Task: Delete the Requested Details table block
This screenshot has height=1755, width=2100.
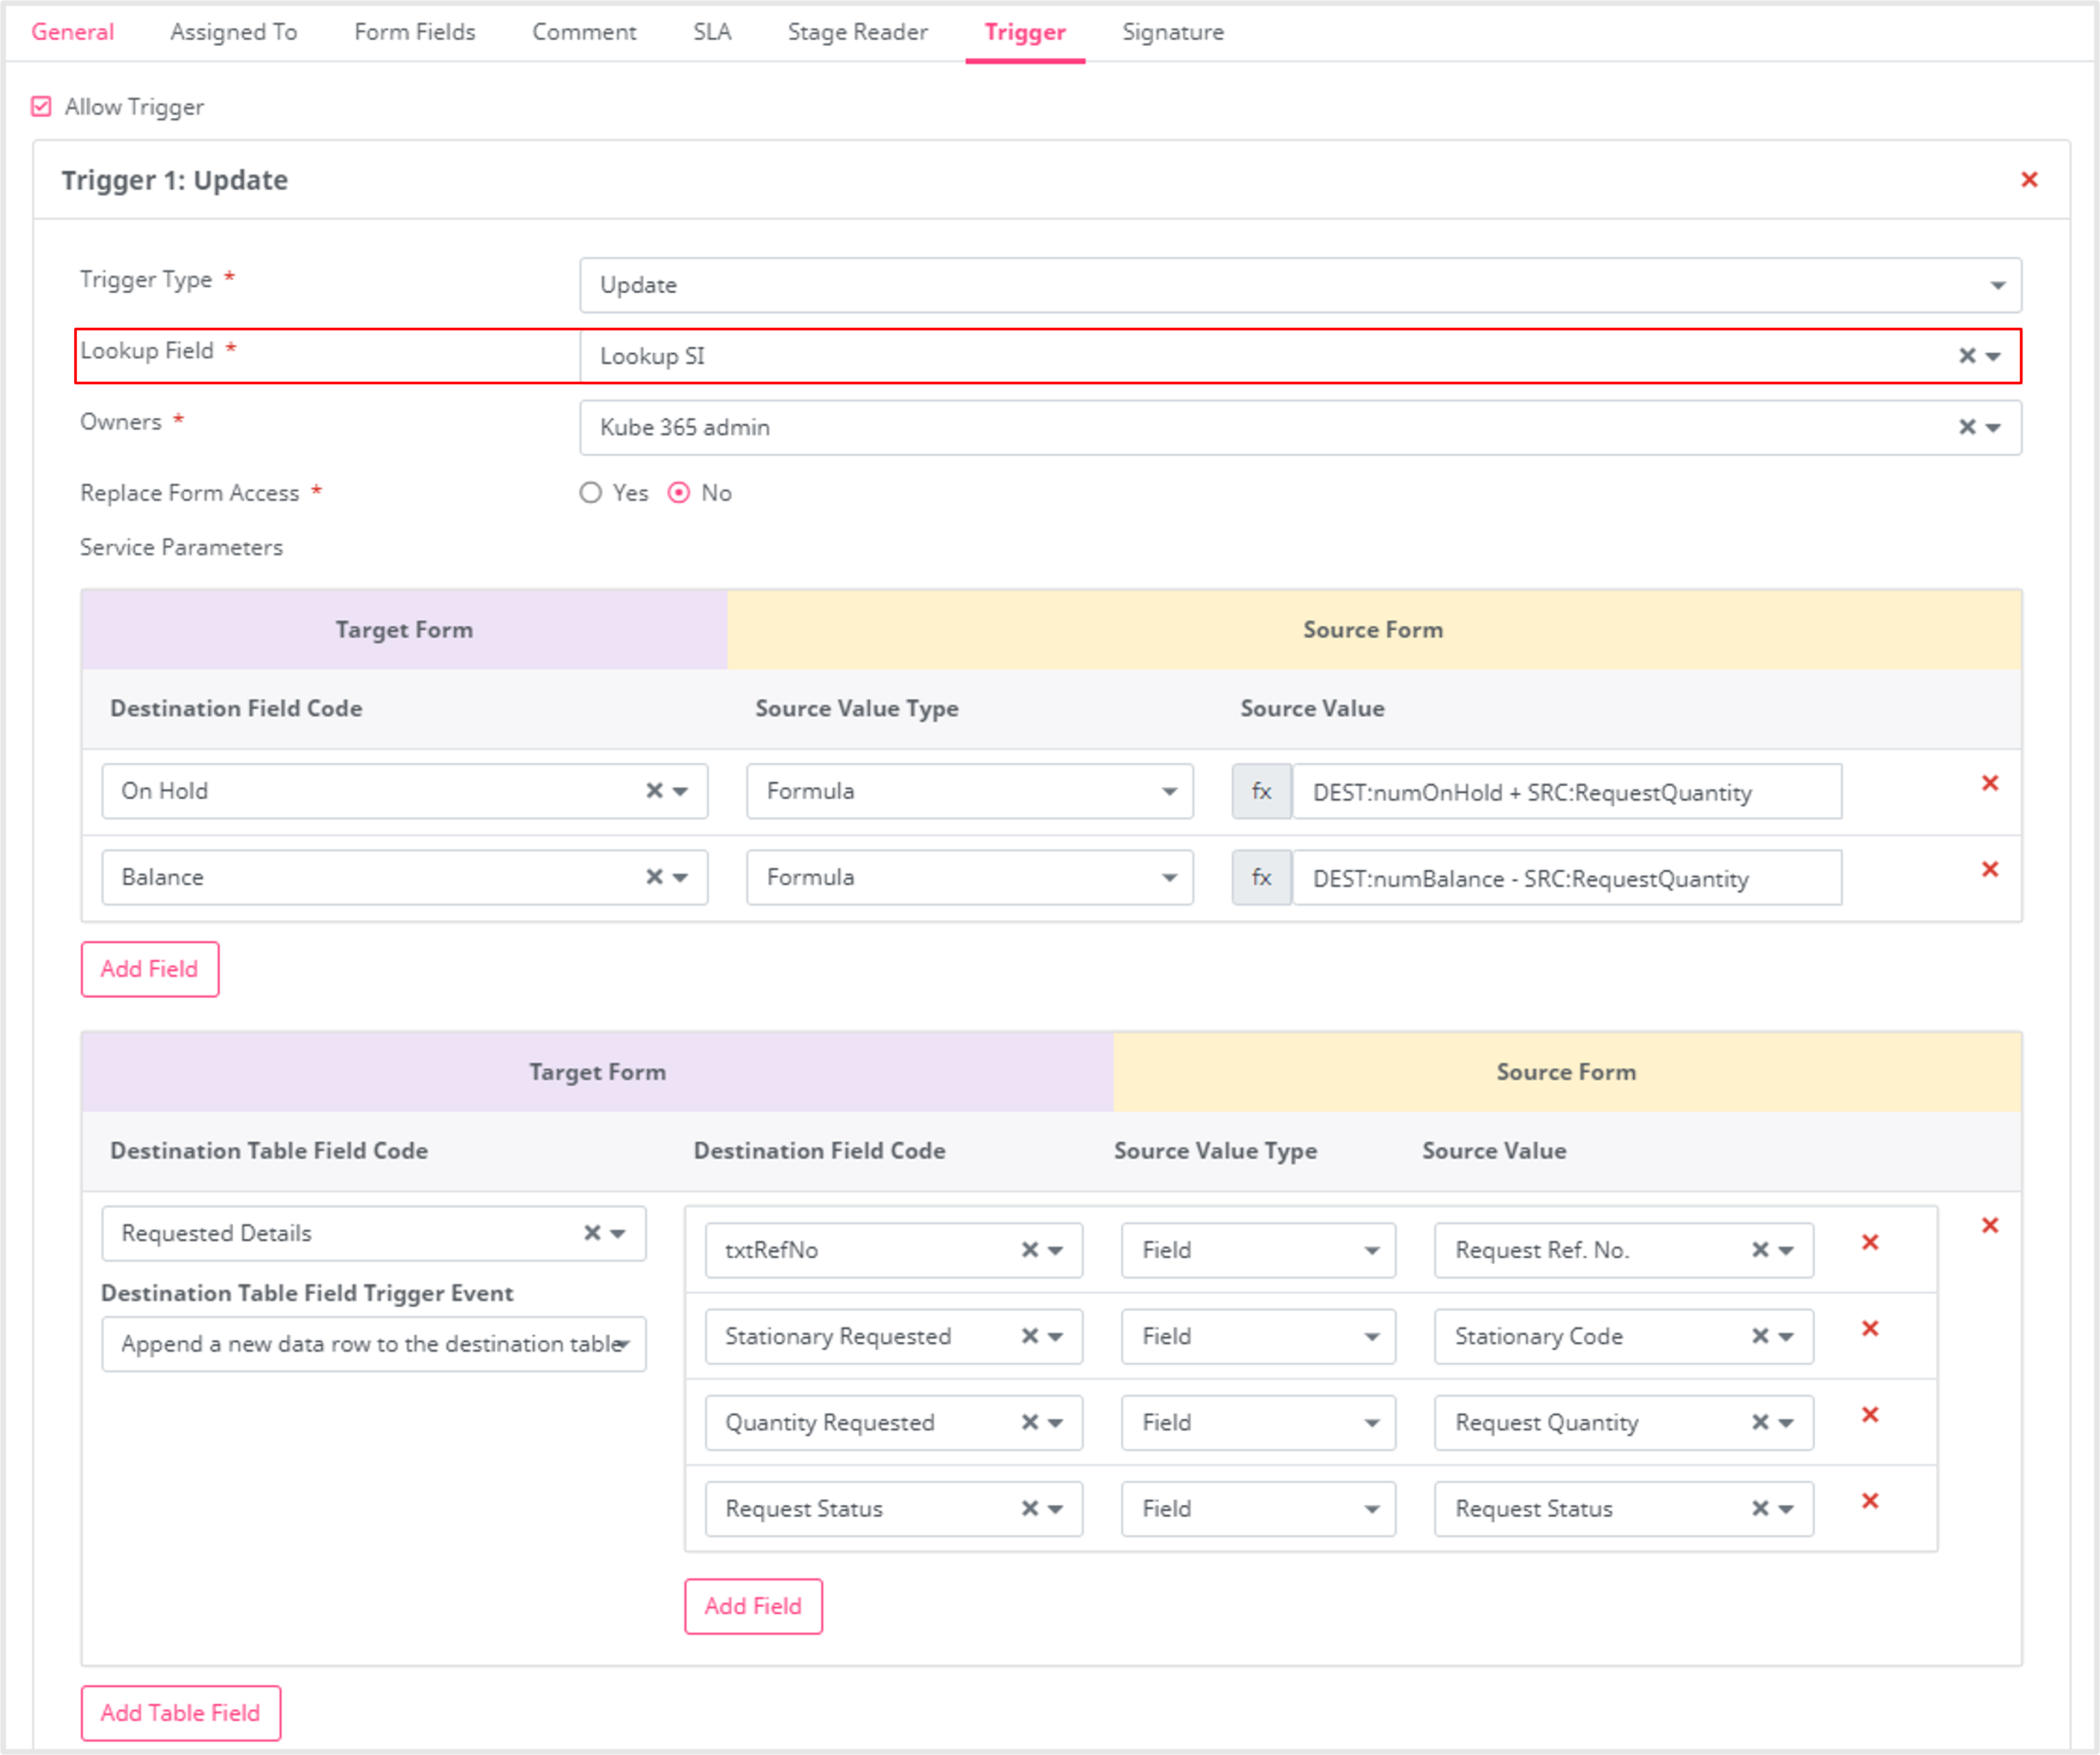Action: point(1989,1226)
